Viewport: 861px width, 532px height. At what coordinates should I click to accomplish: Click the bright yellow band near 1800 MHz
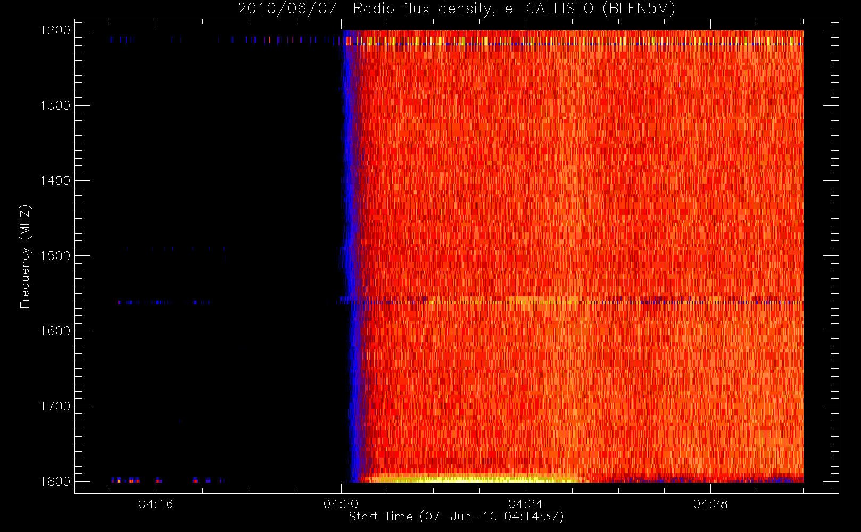point(474,478)
